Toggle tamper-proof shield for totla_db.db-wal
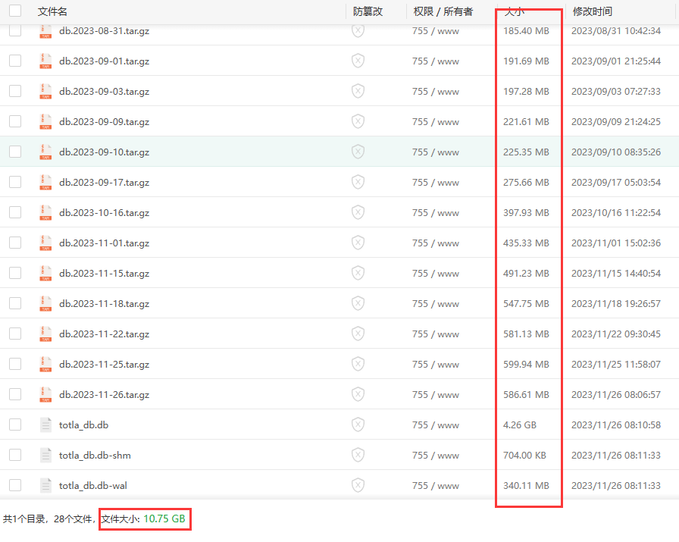The image size is (679, 542). [358, 485]
